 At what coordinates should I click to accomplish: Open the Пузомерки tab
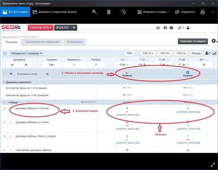[74, 42]
